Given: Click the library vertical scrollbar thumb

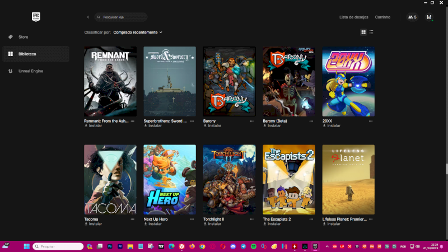Looking at the screenshot, I should tap(446, 169).
